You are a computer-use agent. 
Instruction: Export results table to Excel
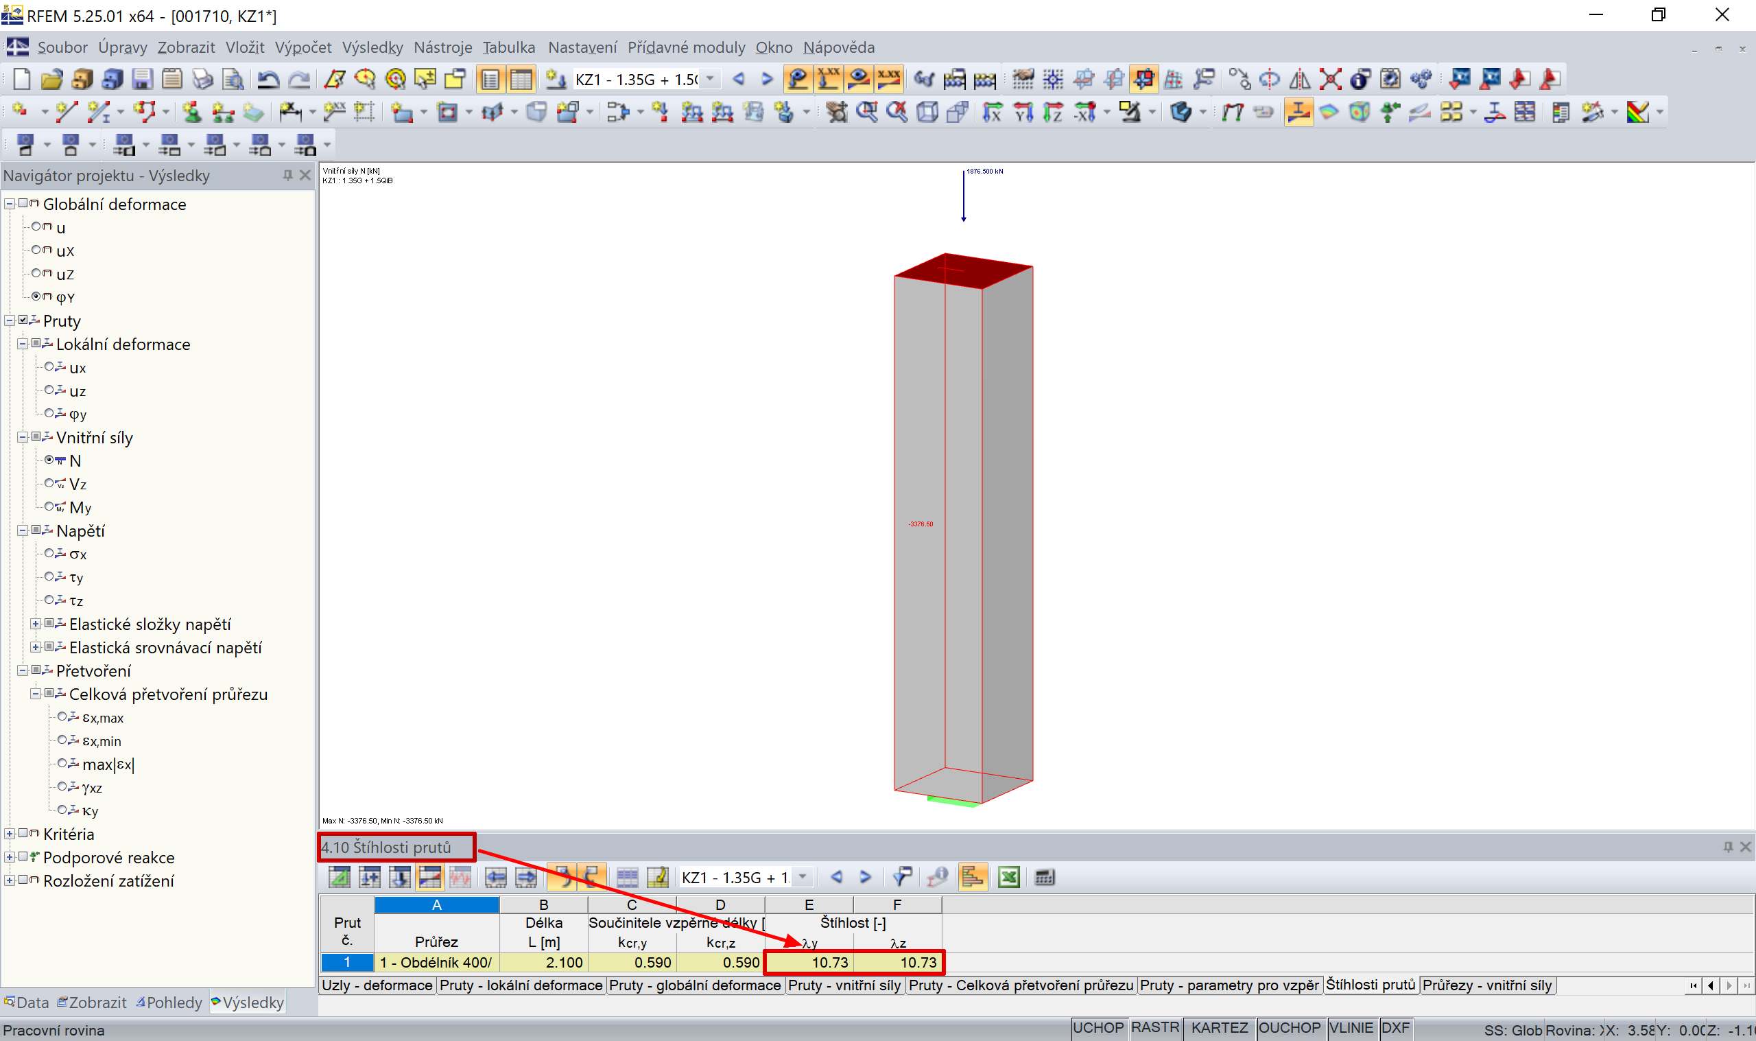click(x=1009, y=877)
